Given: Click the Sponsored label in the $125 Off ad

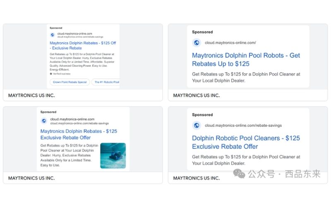Looking at the screenshot, I should click(x=56, y=28).
